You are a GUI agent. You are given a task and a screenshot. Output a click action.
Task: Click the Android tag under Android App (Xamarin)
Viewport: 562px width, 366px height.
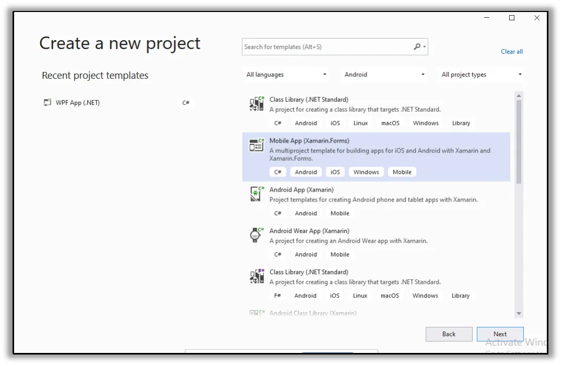point(306,214)
